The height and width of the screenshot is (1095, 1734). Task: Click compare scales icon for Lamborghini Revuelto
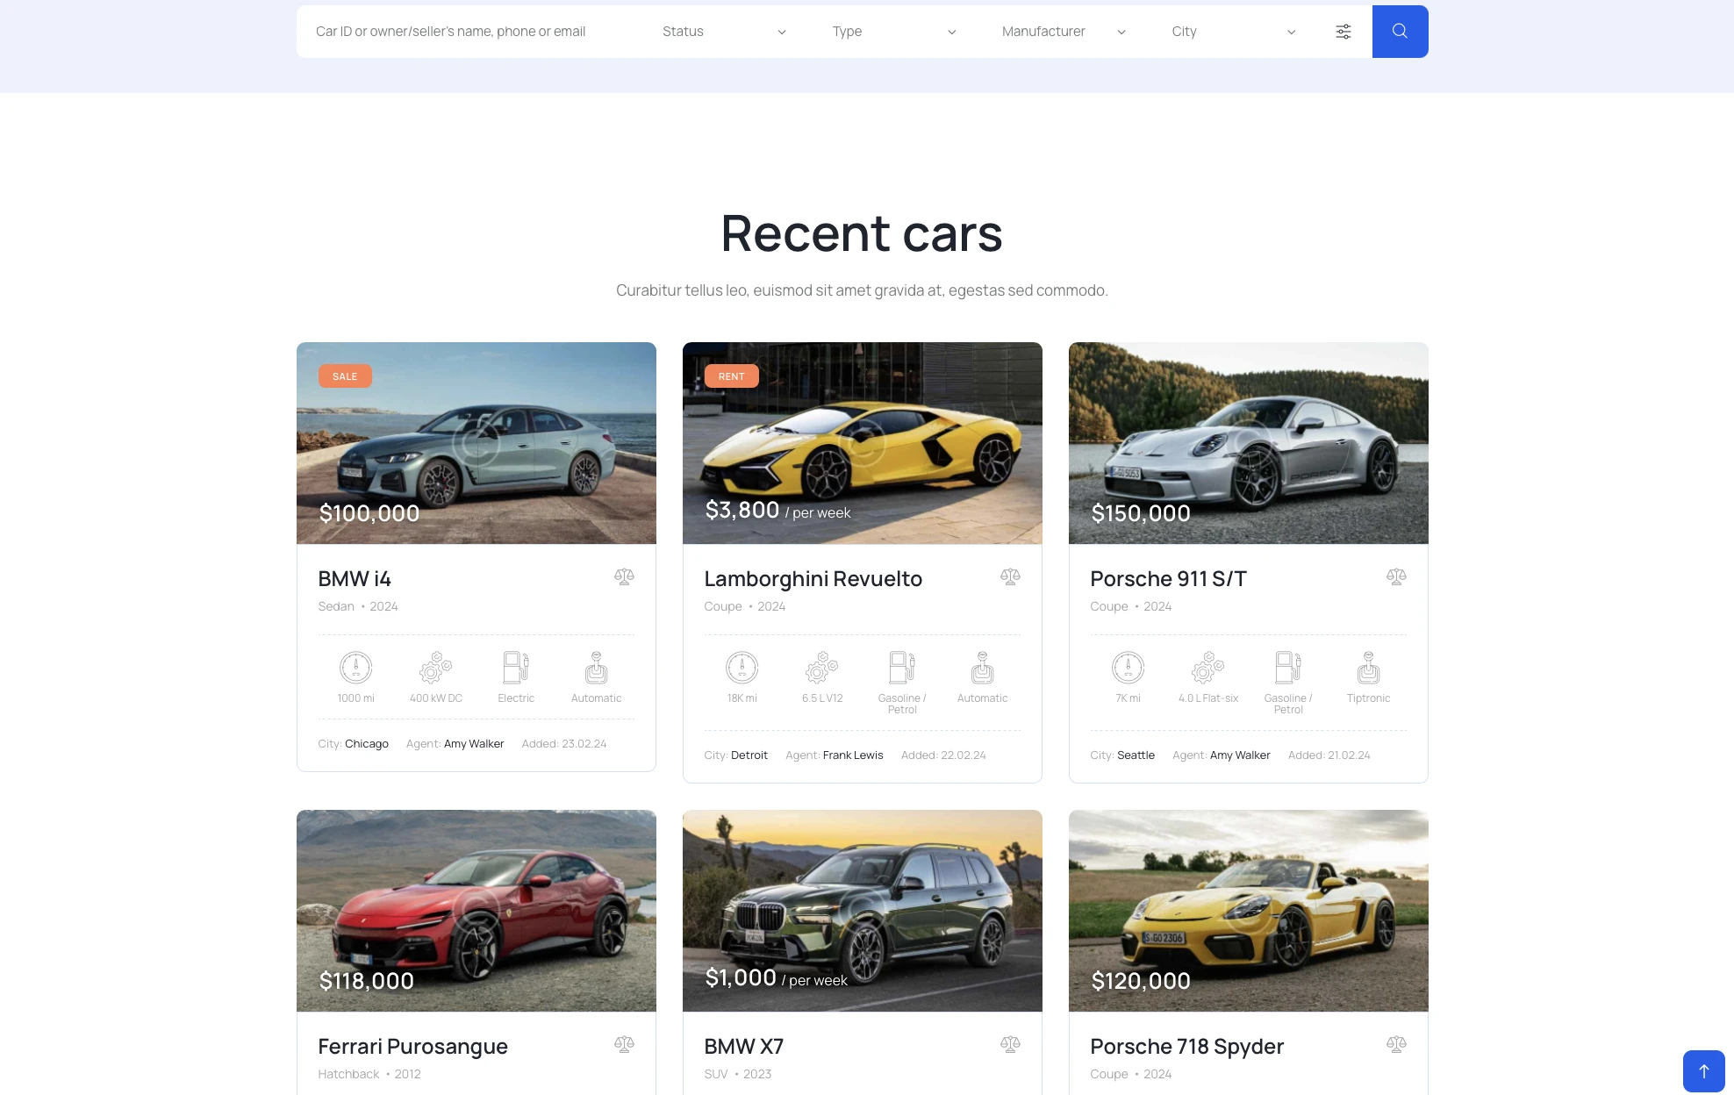tap(1010, 576)
